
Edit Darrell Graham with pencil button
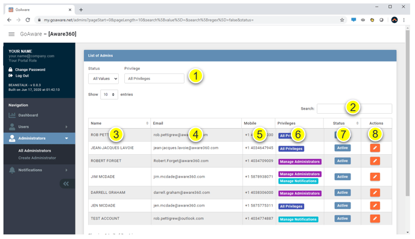[x=375, y=193]
